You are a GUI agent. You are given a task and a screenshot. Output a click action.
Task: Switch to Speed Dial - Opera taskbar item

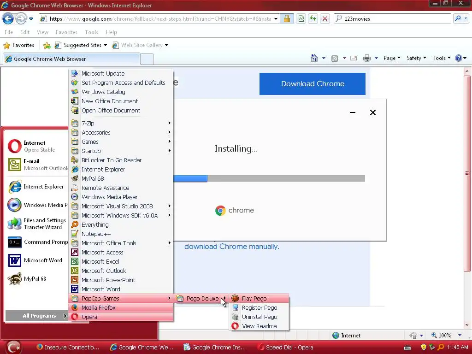(x=285, y=348)
